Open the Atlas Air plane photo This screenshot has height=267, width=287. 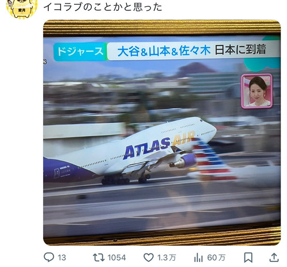162,132
